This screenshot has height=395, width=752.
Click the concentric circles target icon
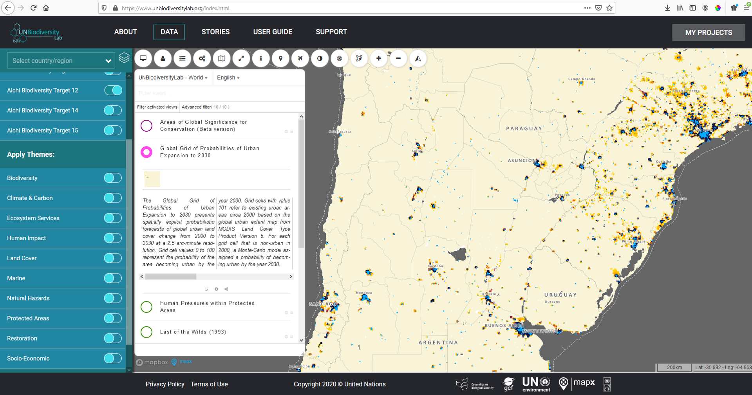pos(339,58)
